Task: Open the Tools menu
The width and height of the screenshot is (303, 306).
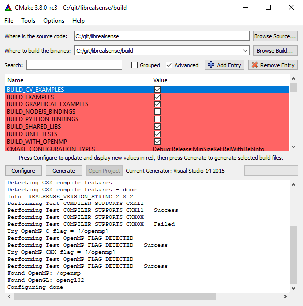Action: (28, 21)
